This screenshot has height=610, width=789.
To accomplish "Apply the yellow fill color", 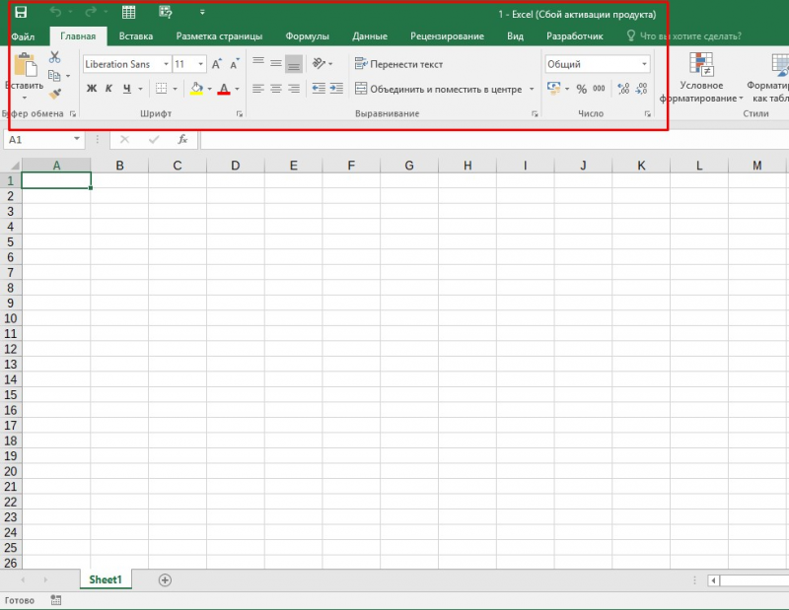I will coord(196,89).
